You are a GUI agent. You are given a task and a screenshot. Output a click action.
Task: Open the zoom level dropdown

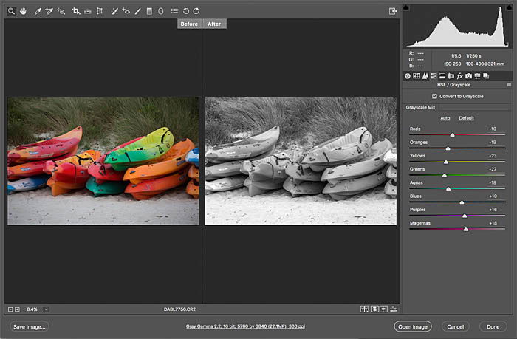46,309
